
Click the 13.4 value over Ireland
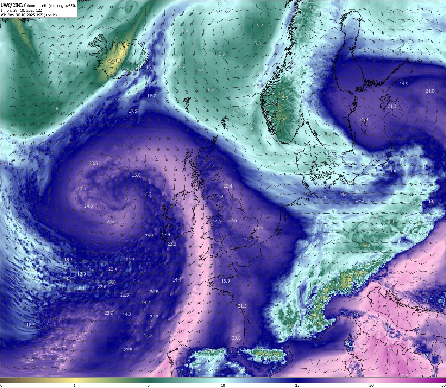166,235
